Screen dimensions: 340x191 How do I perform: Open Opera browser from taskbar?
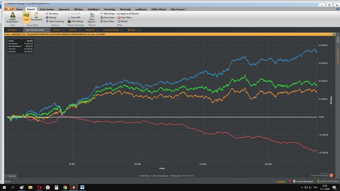[x=39, y=187]
